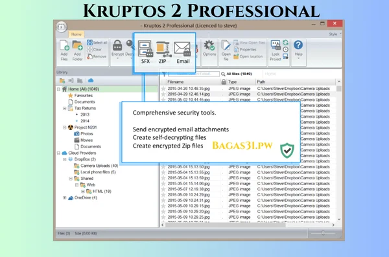389x257 pixels.
Task: Click the small clock icon in ribbon
Action: (285, 50)
